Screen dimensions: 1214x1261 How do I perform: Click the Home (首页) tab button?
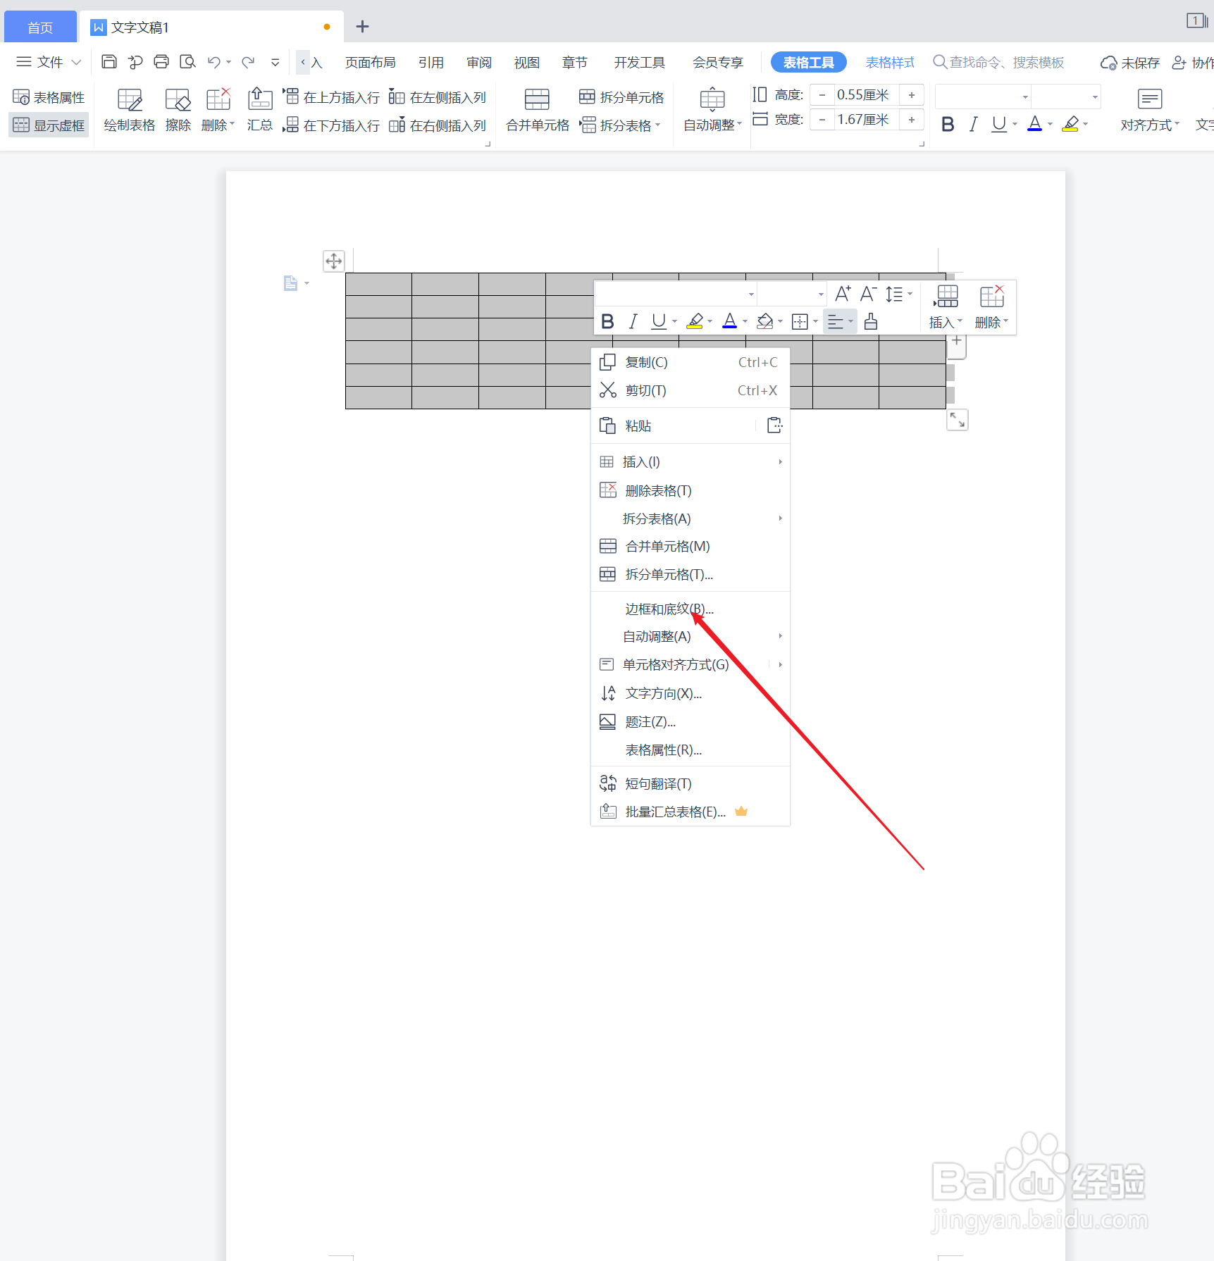tap(40, 27)
